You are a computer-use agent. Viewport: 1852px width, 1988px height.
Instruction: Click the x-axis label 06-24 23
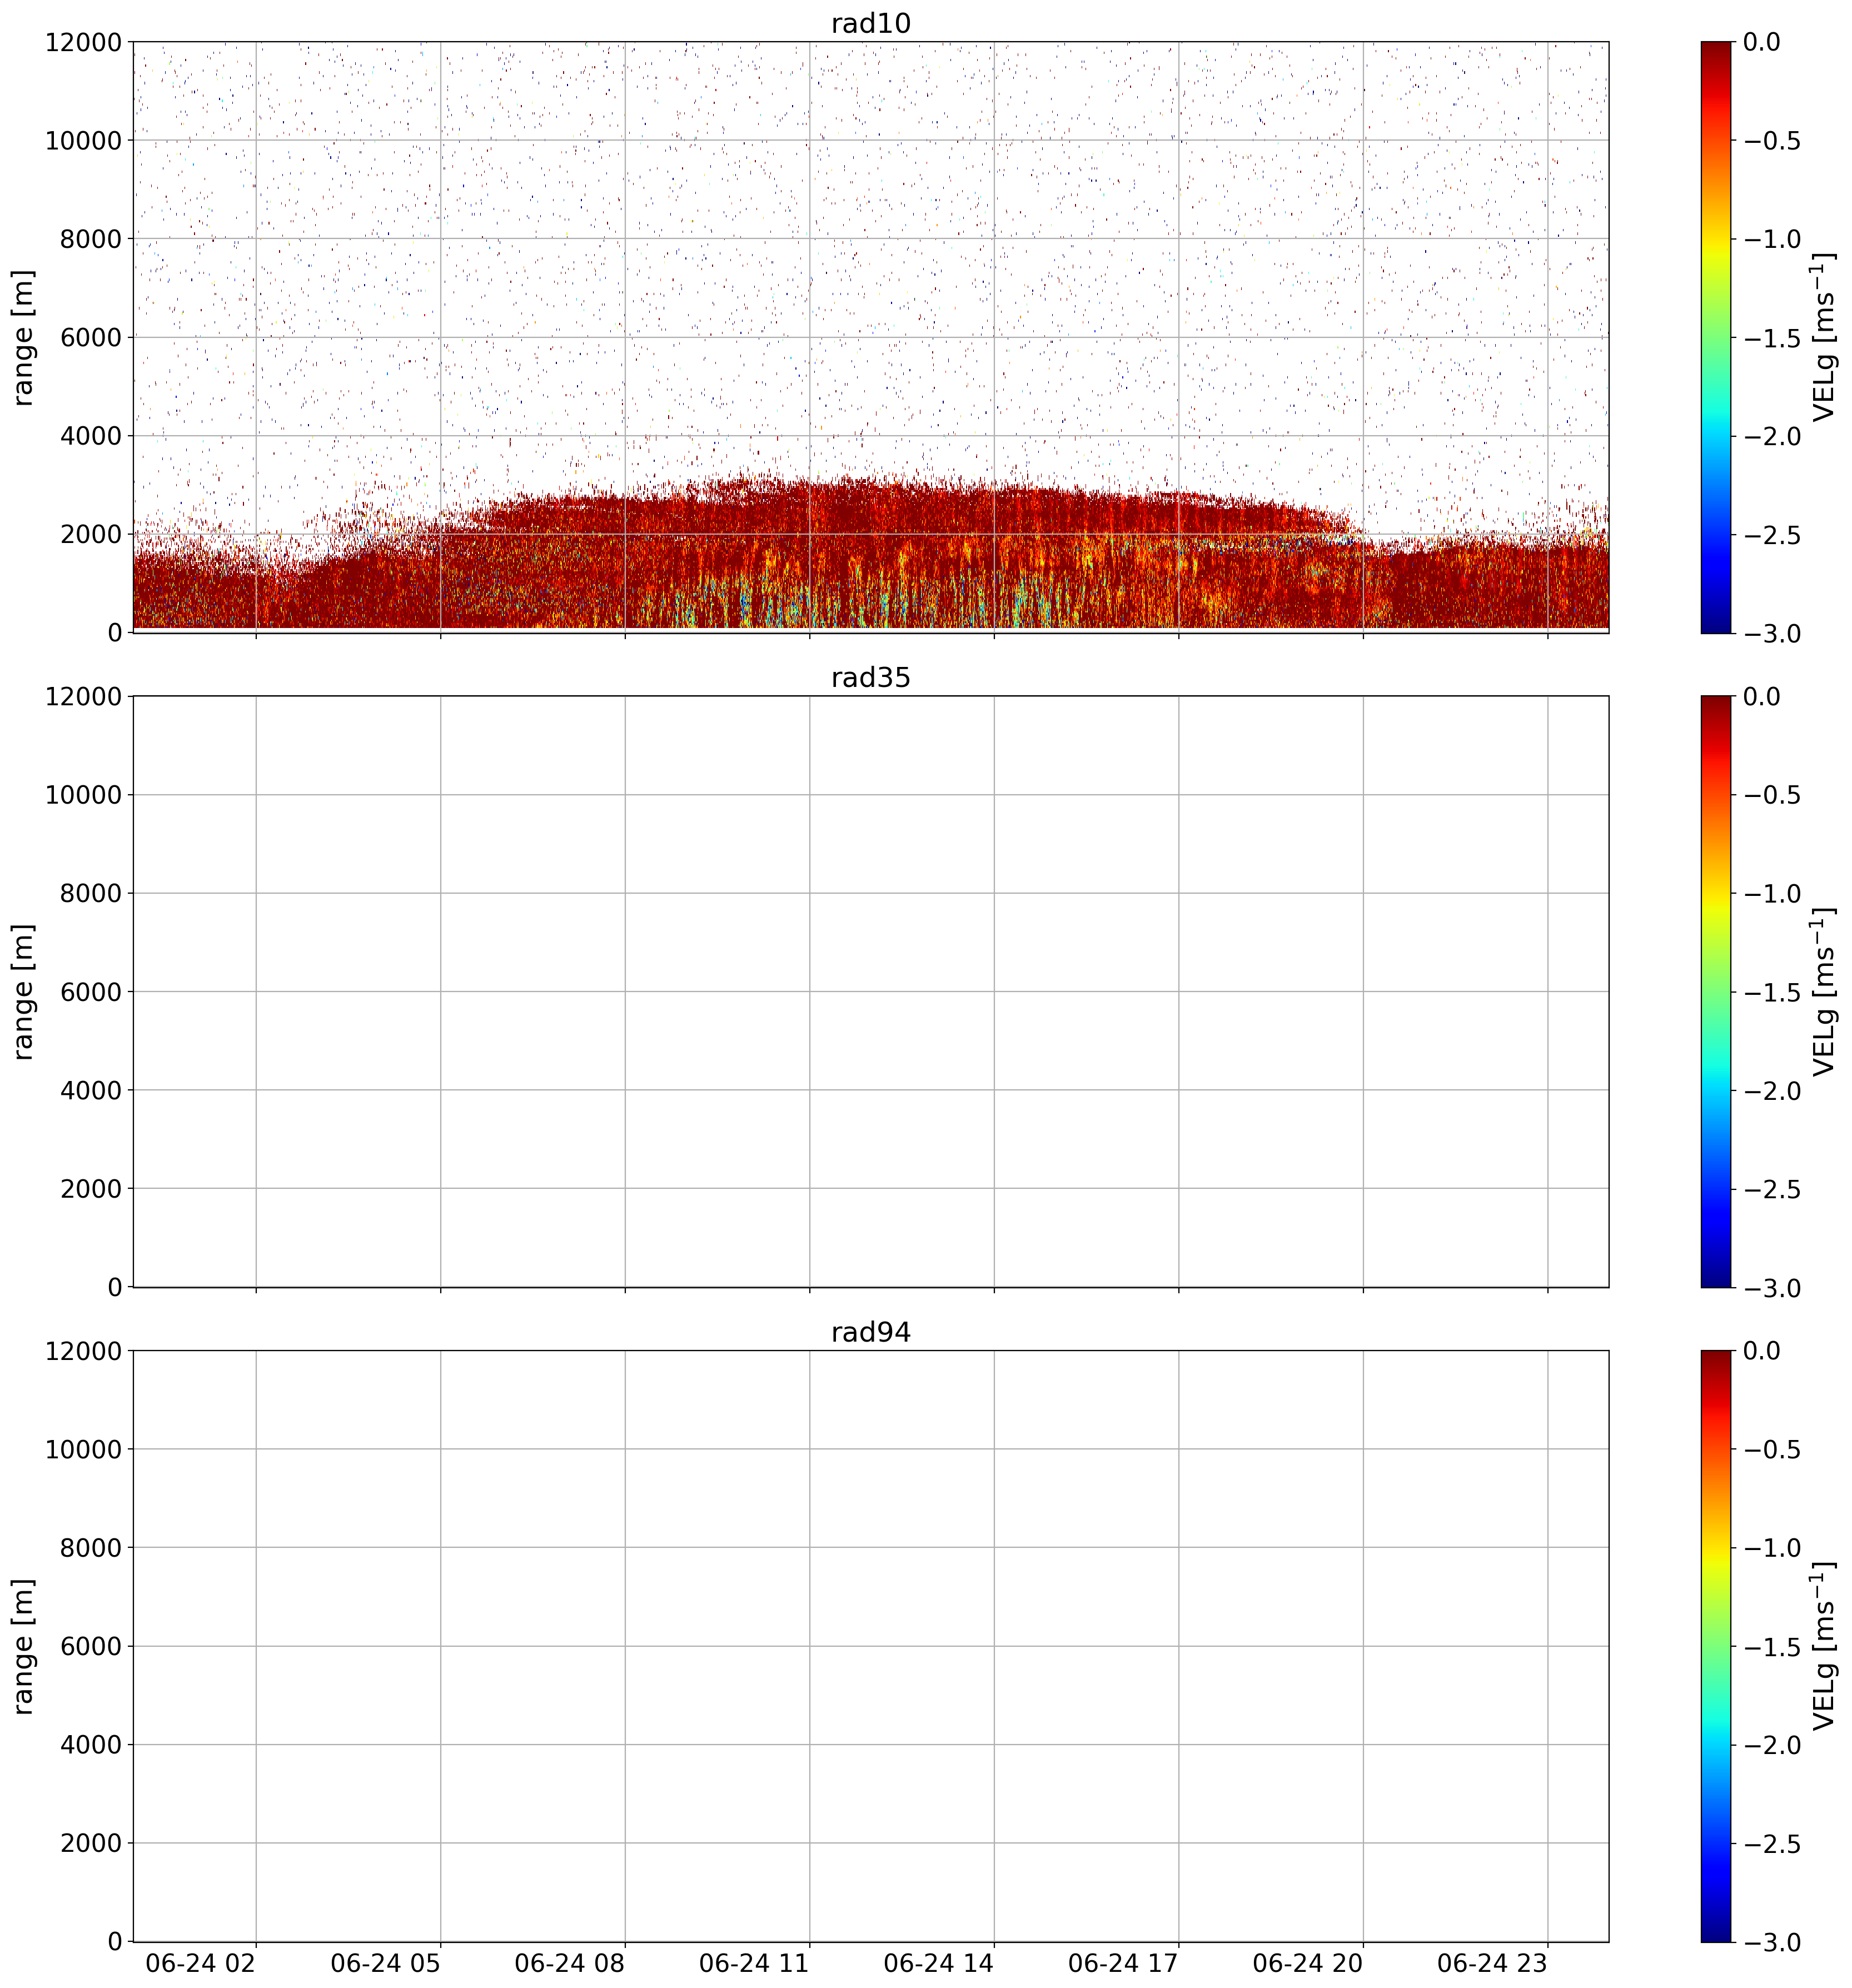click(x=1491, y=1963)
